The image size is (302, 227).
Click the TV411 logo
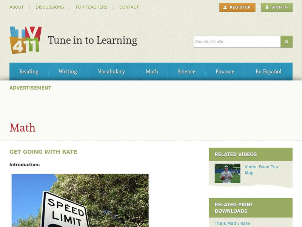(x=25, y=40)
